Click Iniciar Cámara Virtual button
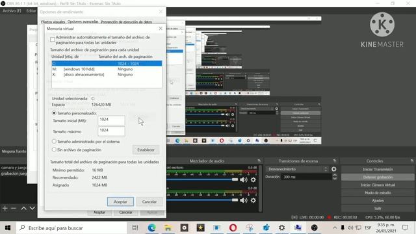This screenshot has width=416, height=234. (378, 185)
